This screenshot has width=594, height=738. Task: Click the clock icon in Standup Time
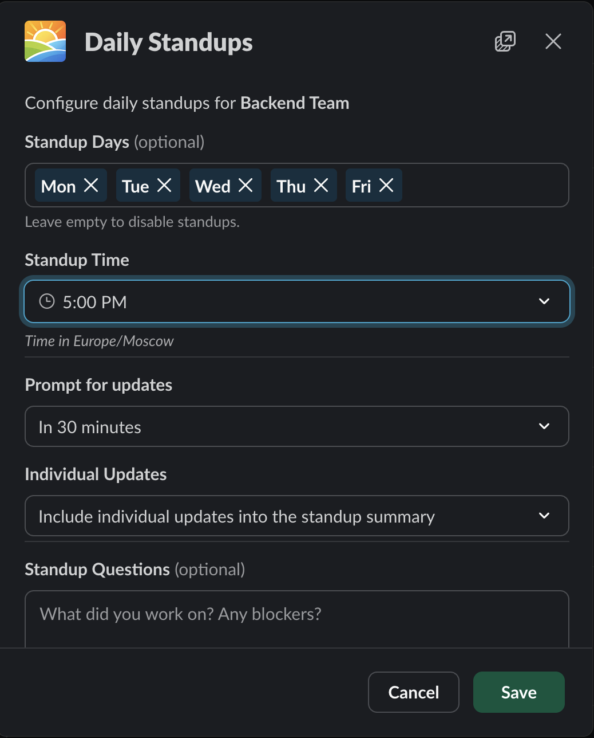(46, 301)
